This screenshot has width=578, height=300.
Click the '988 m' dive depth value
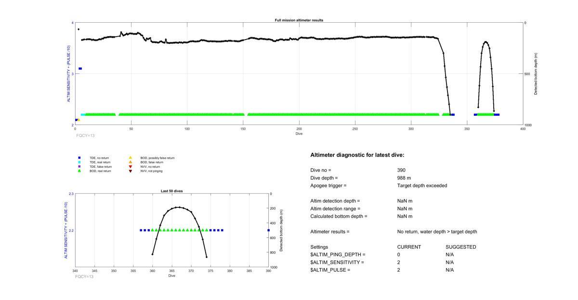[x=404, y=178]
